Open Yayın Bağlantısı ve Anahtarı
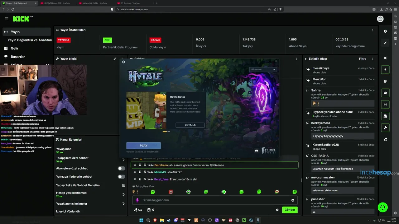Image resolution: width=399 pixels, height=224 pixels. [30, 40]
